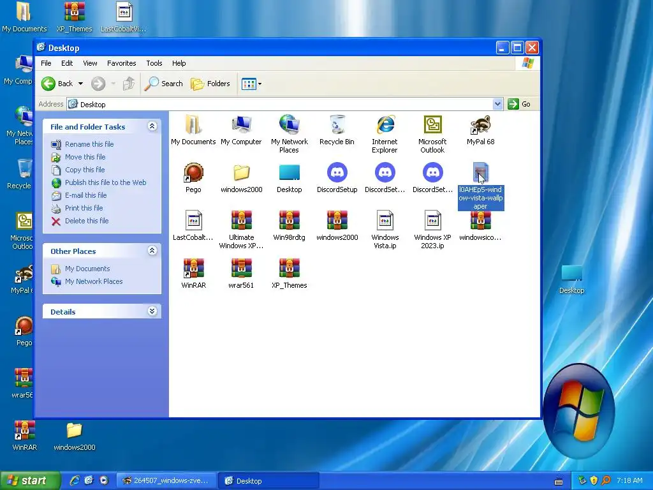653x490 pixels.
Task: Select WinRAR shortcut on desktop background
Action: (25, 431)
